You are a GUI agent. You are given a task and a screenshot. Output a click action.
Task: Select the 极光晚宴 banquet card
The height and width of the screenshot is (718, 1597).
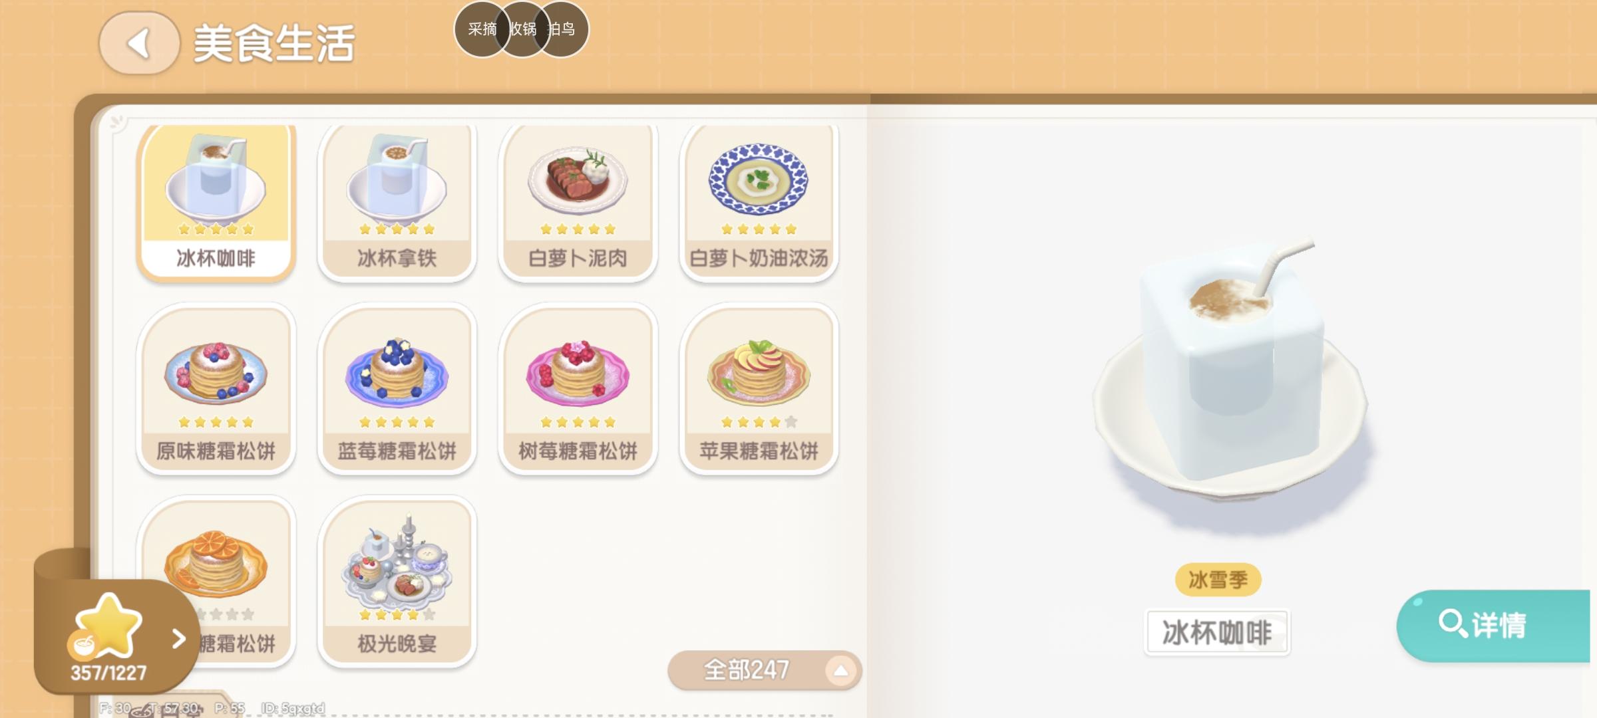tap(397, 582)
